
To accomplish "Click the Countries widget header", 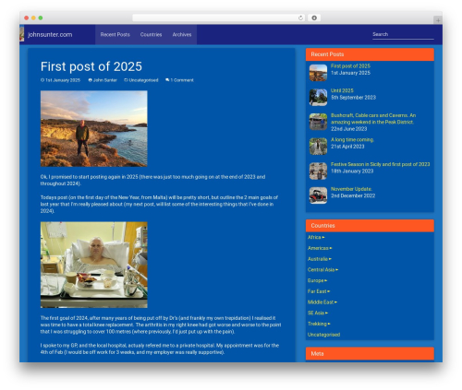I will pyautogui.click(x=370, y=226).
